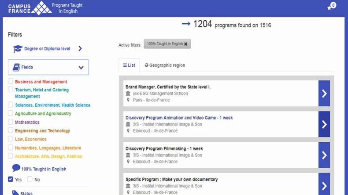Uncheck the Yes checkbox for English
This screenshot has height=195, width=348.
(x=11, y=179)
